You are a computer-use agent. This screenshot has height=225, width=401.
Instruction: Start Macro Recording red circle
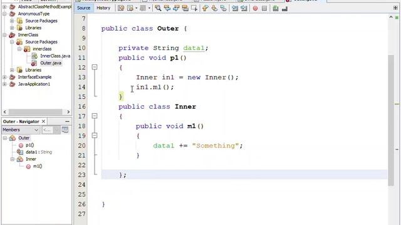(x=255, y=8)
